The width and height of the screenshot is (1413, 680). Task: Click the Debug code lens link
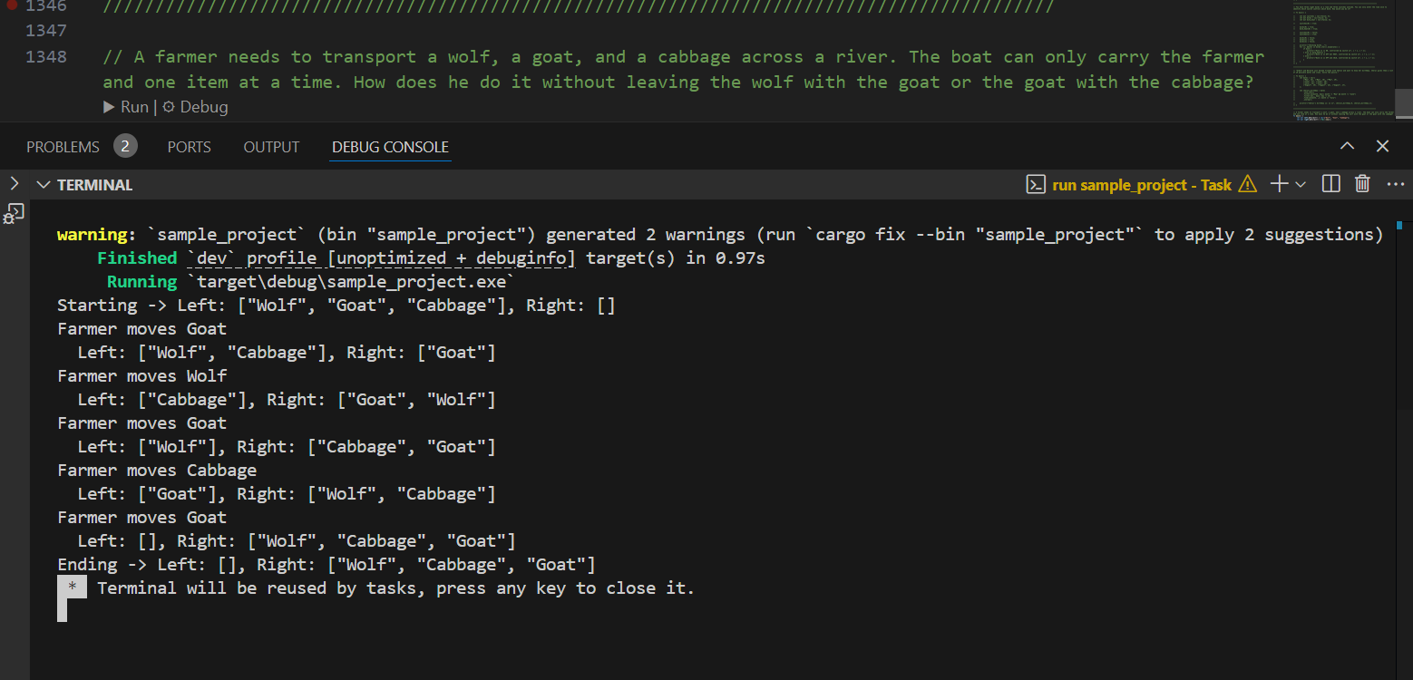[x=196, y=107]
